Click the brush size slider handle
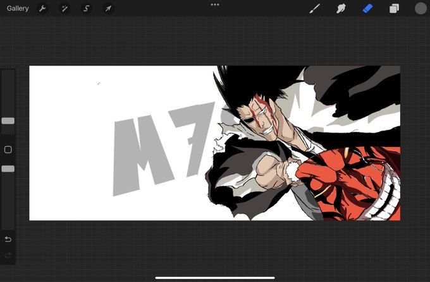Viewport: 430px width, 282px height. click(x=8, y=121)
